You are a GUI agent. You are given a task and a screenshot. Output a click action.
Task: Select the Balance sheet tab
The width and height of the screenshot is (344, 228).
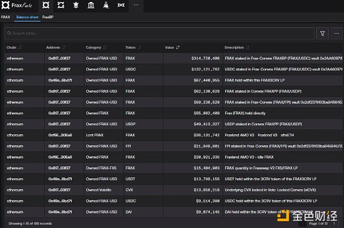click(x=27, y=17)
